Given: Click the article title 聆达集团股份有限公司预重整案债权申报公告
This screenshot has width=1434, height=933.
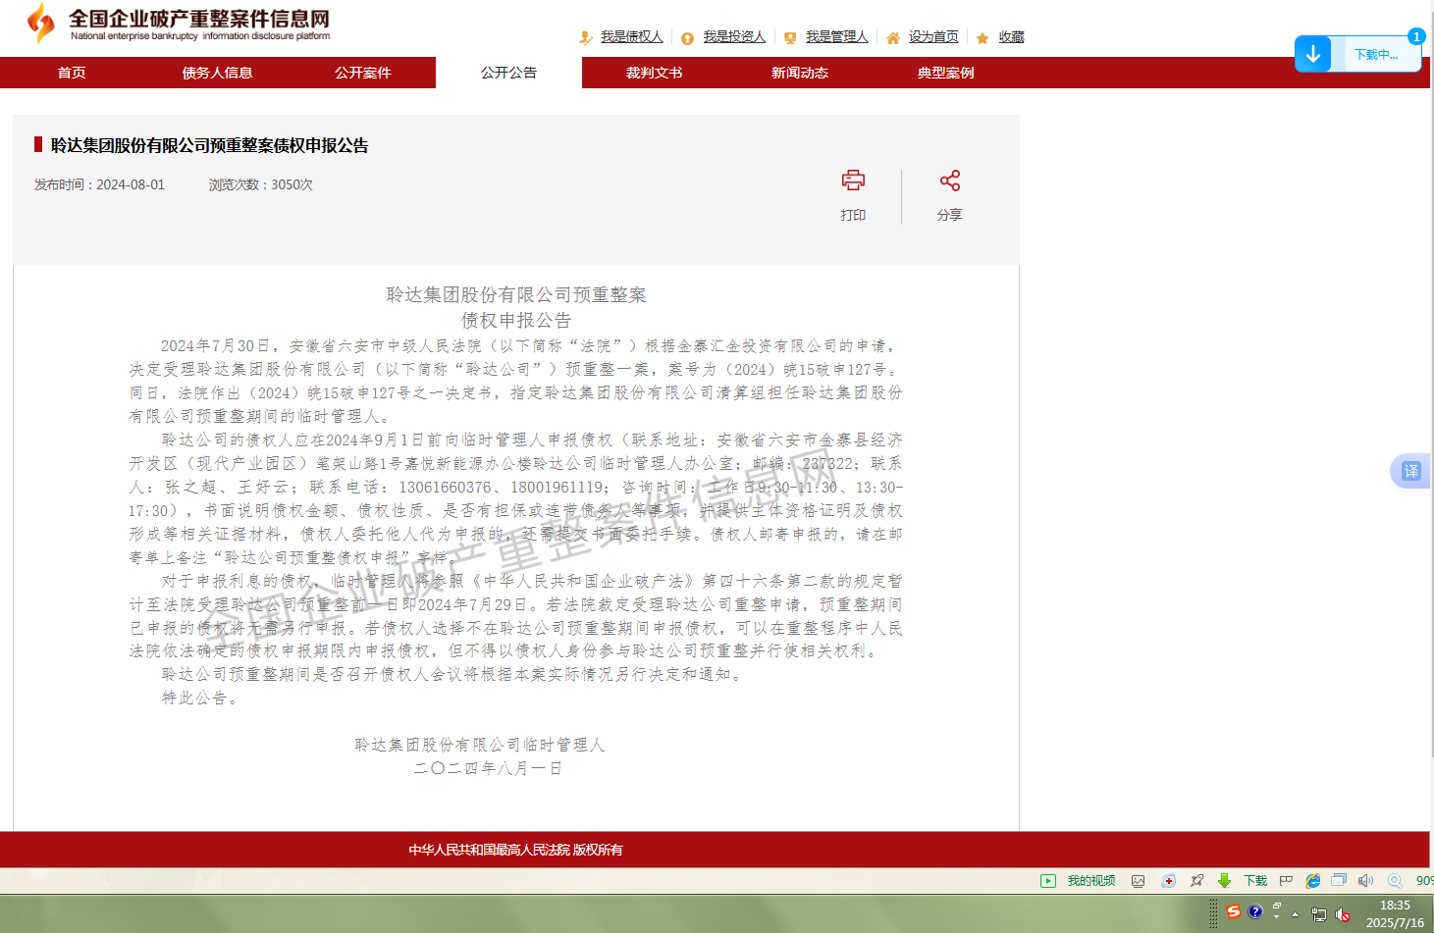Looking at the screenshot, I should [x=210, y=145].
